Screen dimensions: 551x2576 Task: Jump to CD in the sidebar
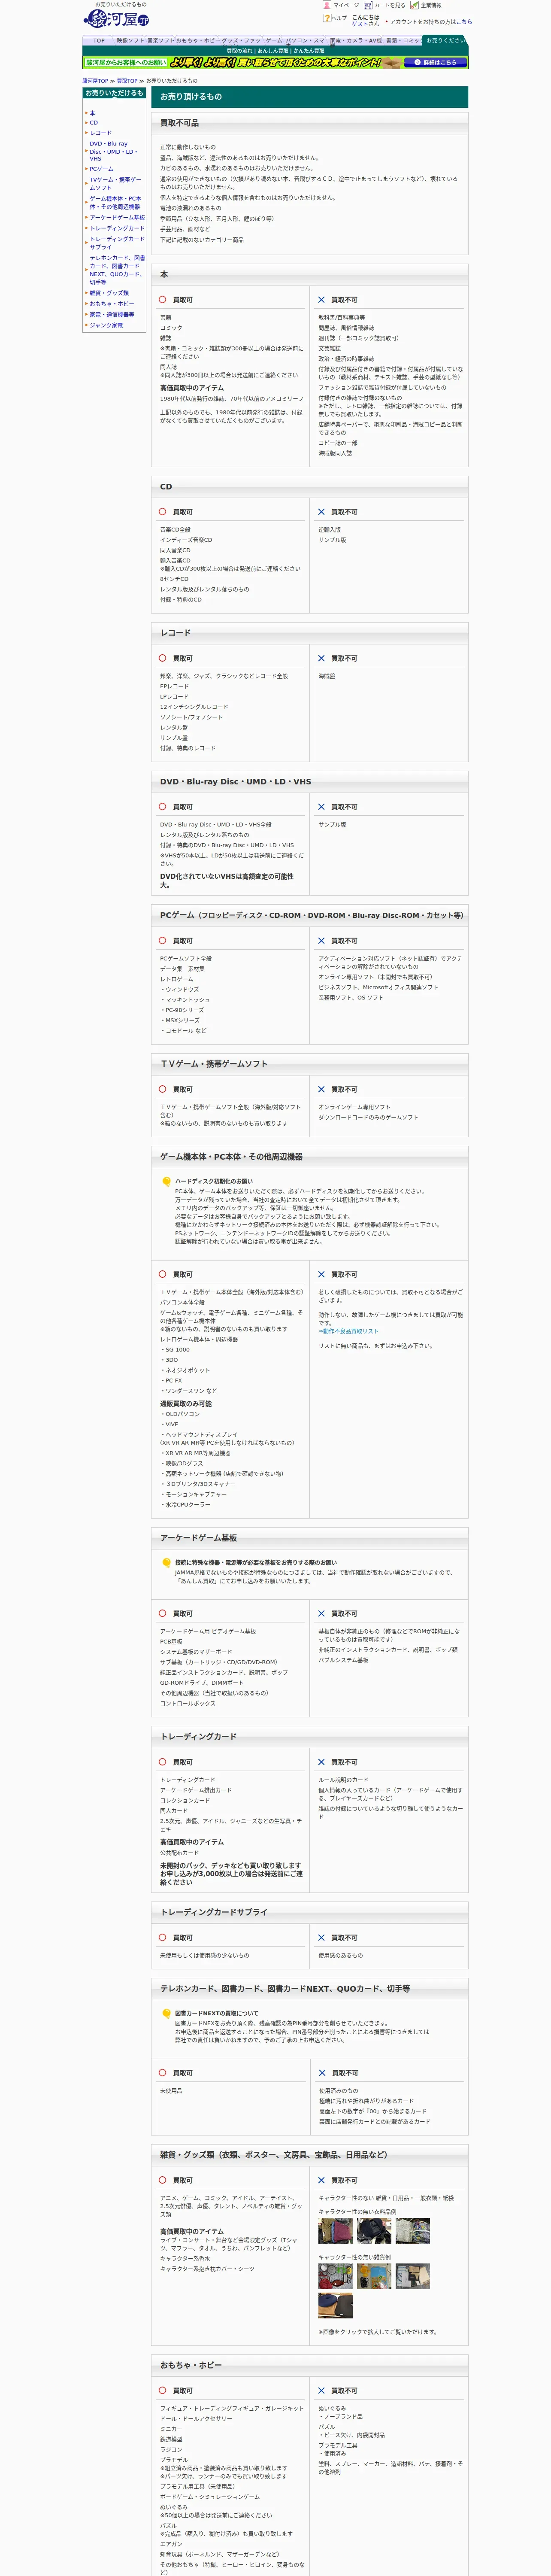94,123
